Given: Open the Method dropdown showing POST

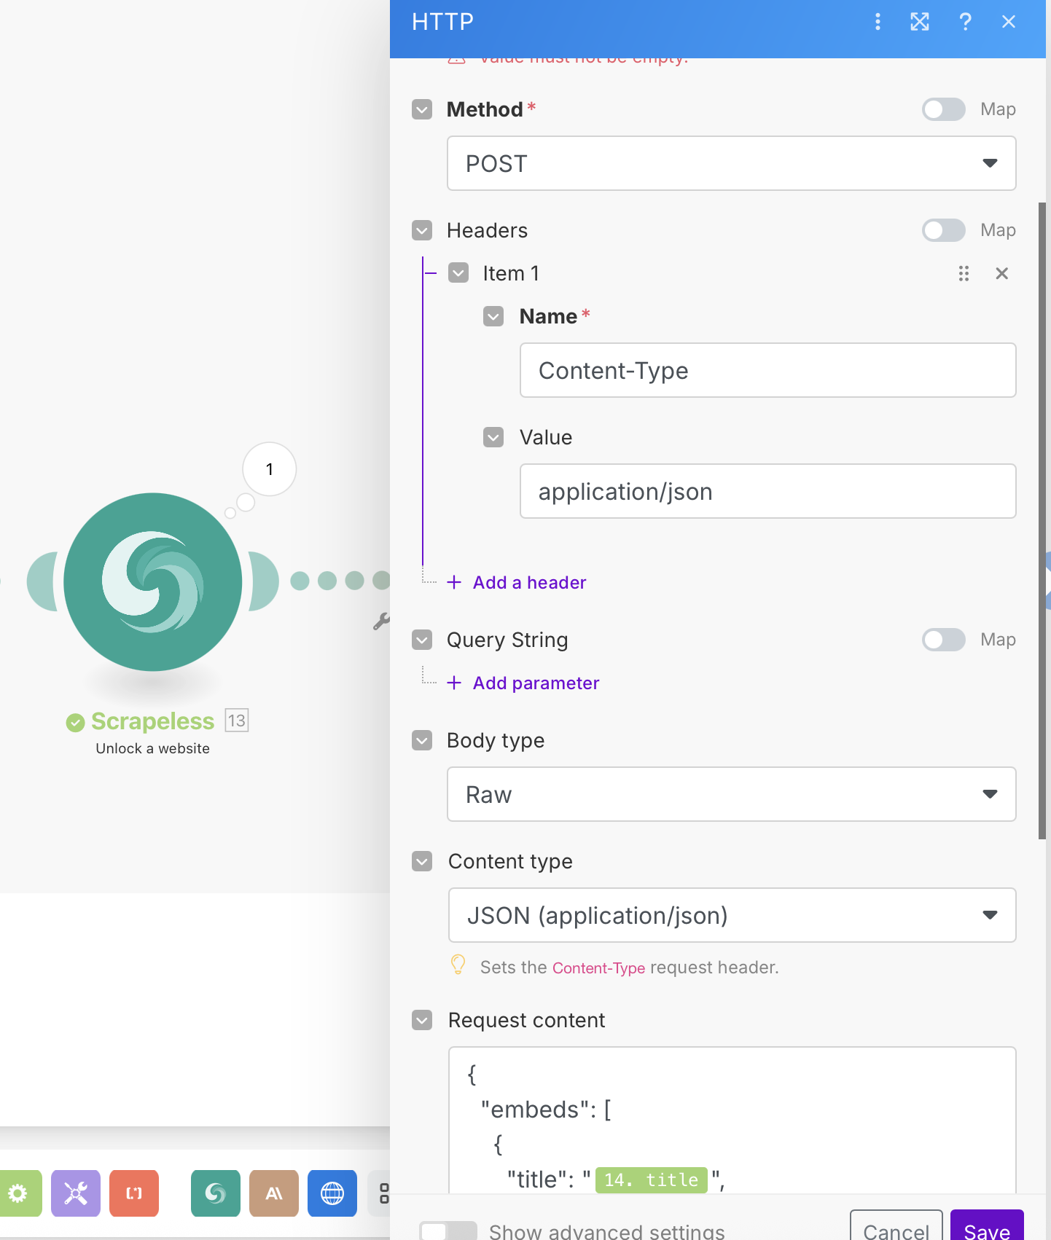Looking at the screenshot, I should [731, 163].
